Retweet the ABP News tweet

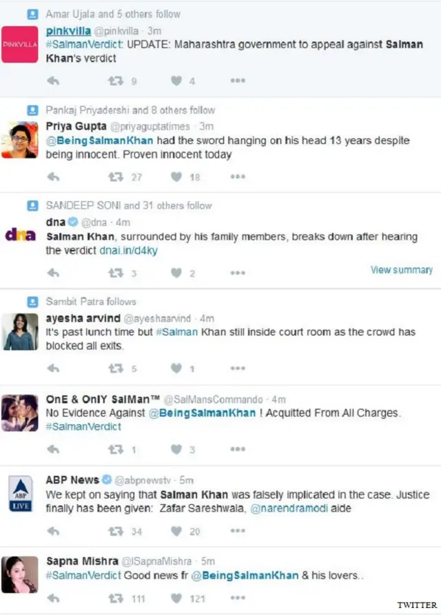point(114,532)
